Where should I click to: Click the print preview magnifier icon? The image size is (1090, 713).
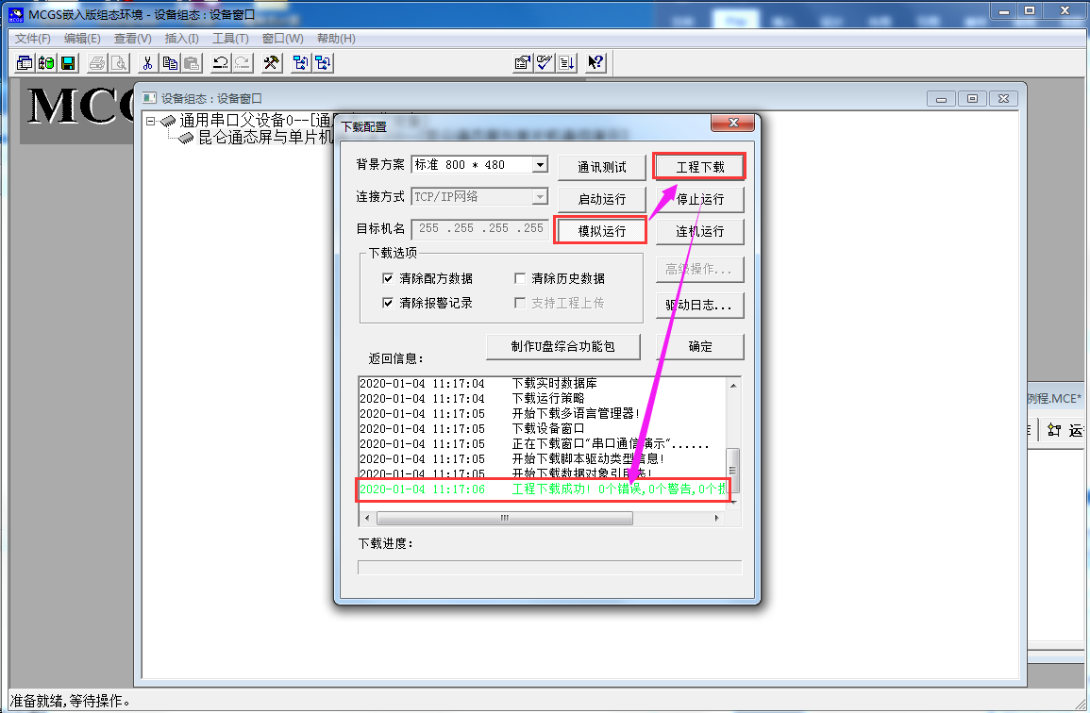pos(120,63)
